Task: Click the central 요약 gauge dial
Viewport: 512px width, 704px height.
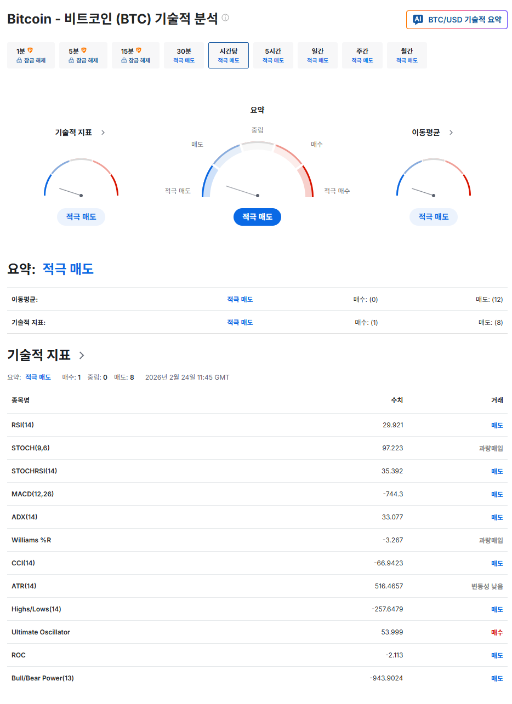Action: (257, 170)
